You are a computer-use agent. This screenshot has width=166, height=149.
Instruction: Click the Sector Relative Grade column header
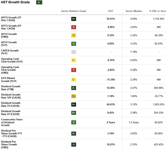(74, 11)
